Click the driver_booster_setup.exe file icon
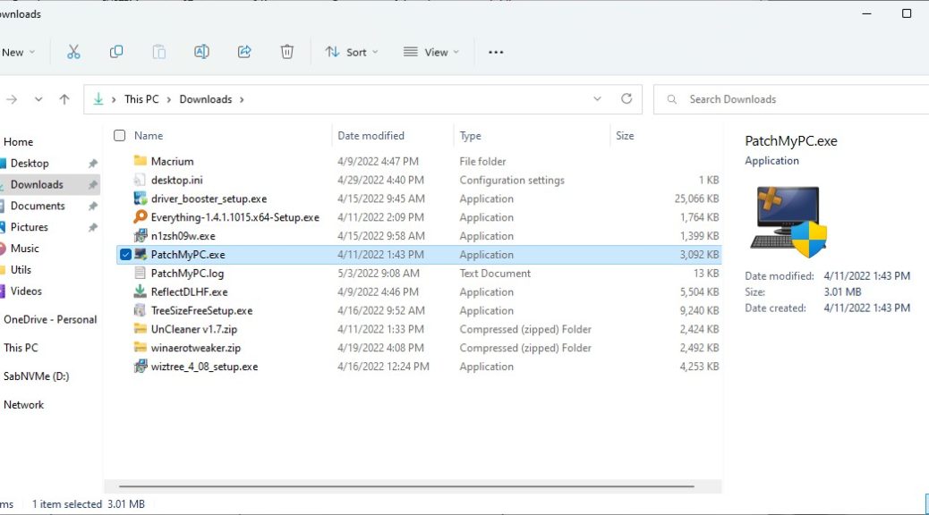The height and width of the screenshot is (515, 929). coord(140,198)
